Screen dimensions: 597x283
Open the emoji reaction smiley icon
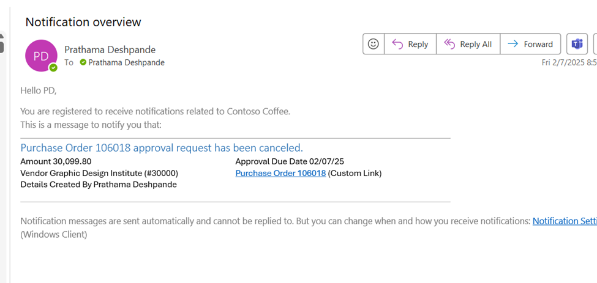point(373,44)
